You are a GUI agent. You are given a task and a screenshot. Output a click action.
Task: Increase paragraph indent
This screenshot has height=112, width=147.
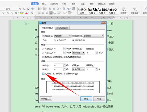point(54,9)
